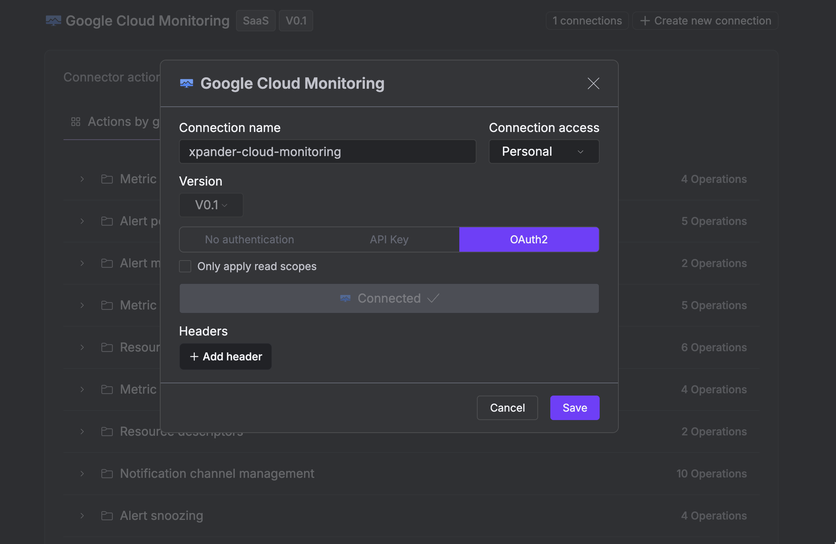Click the grid icon beside Actions by group
836x544 pixels.
coord(76,122)
